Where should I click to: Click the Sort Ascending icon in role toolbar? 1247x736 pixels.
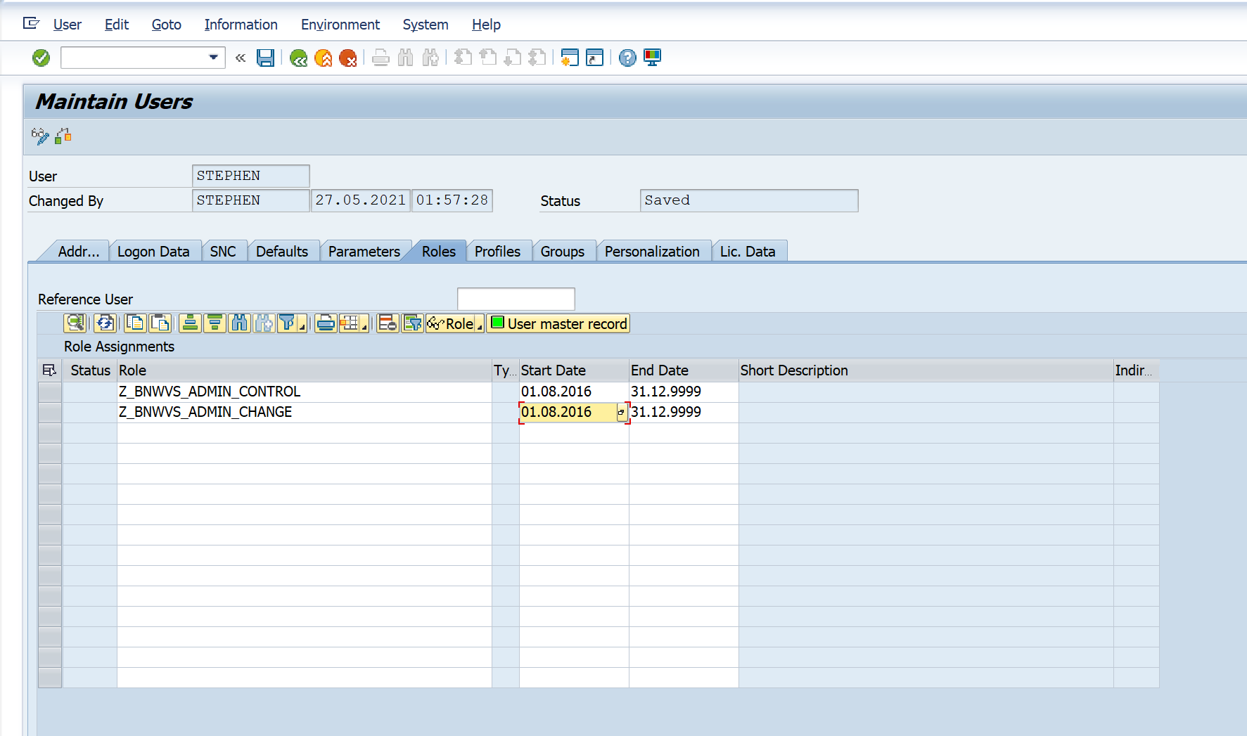(x=190, y=323)
